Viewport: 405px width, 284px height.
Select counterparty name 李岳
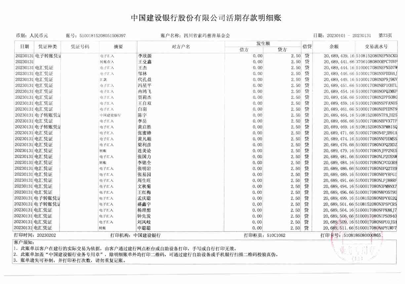click(x=142, y=121)
